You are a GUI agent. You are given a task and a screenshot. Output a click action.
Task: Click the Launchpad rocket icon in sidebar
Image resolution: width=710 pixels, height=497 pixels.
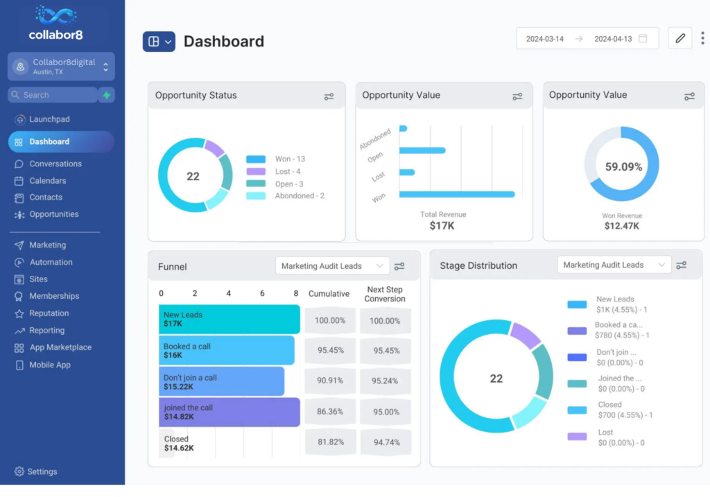pyautogui.click(x=19, y=119)
